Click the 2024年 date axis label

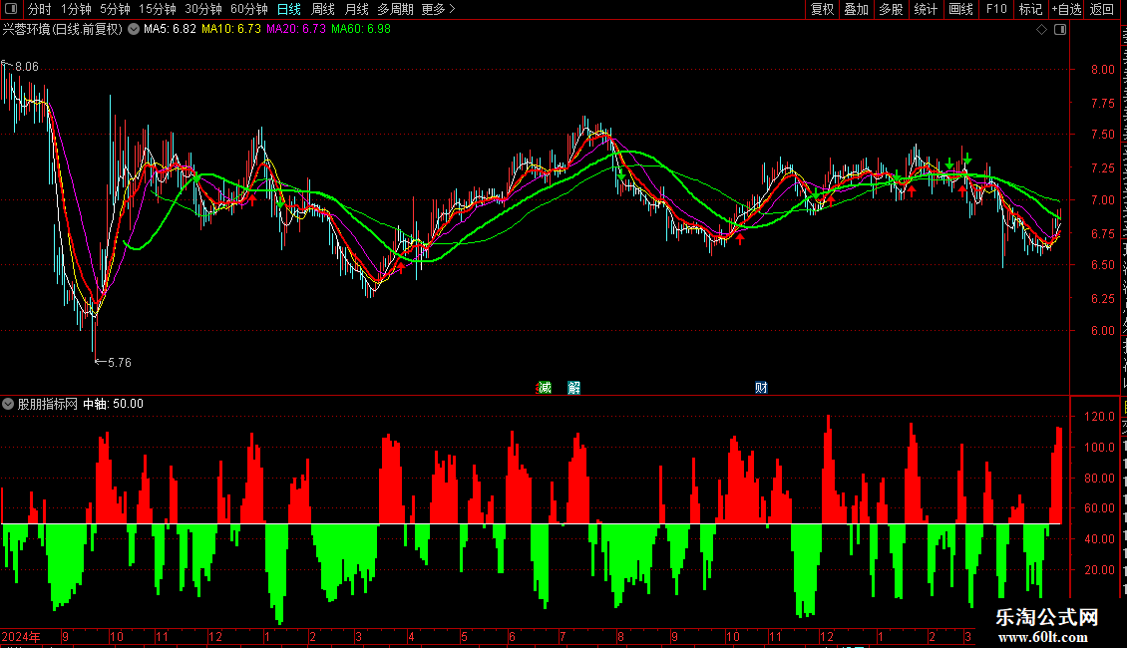[21, 636]
